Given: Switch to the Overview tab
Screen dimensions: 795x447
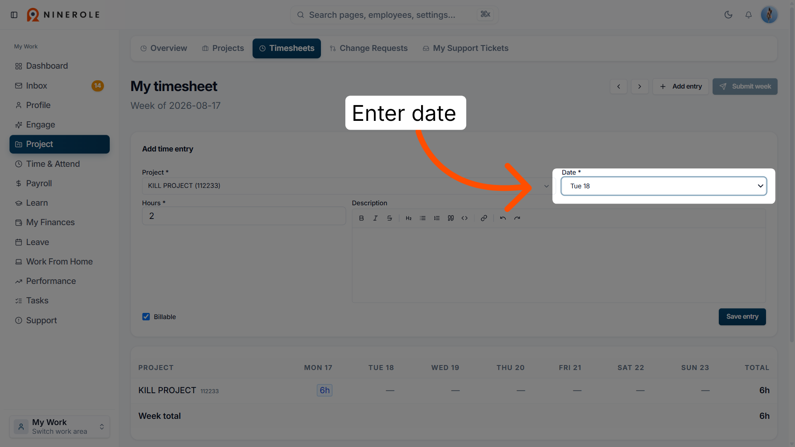Looking at the screenshot, I should (164, 48).
